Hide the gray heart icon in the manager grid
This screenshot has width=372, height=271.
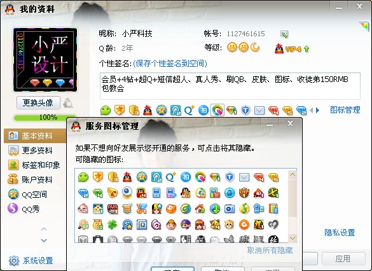click(x=273, y=225)
